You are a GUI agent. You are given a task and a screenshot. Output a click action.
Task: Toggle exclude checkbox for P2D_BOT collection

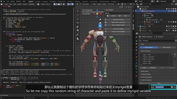point(167,9)
